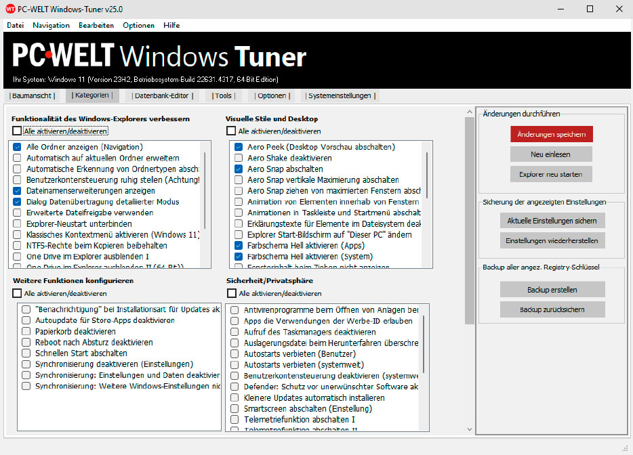The height and width of the screenshot is (455, 633).
Task: Check One Drive im Explorer ausblenden I
Action: [x=17, y=256]
